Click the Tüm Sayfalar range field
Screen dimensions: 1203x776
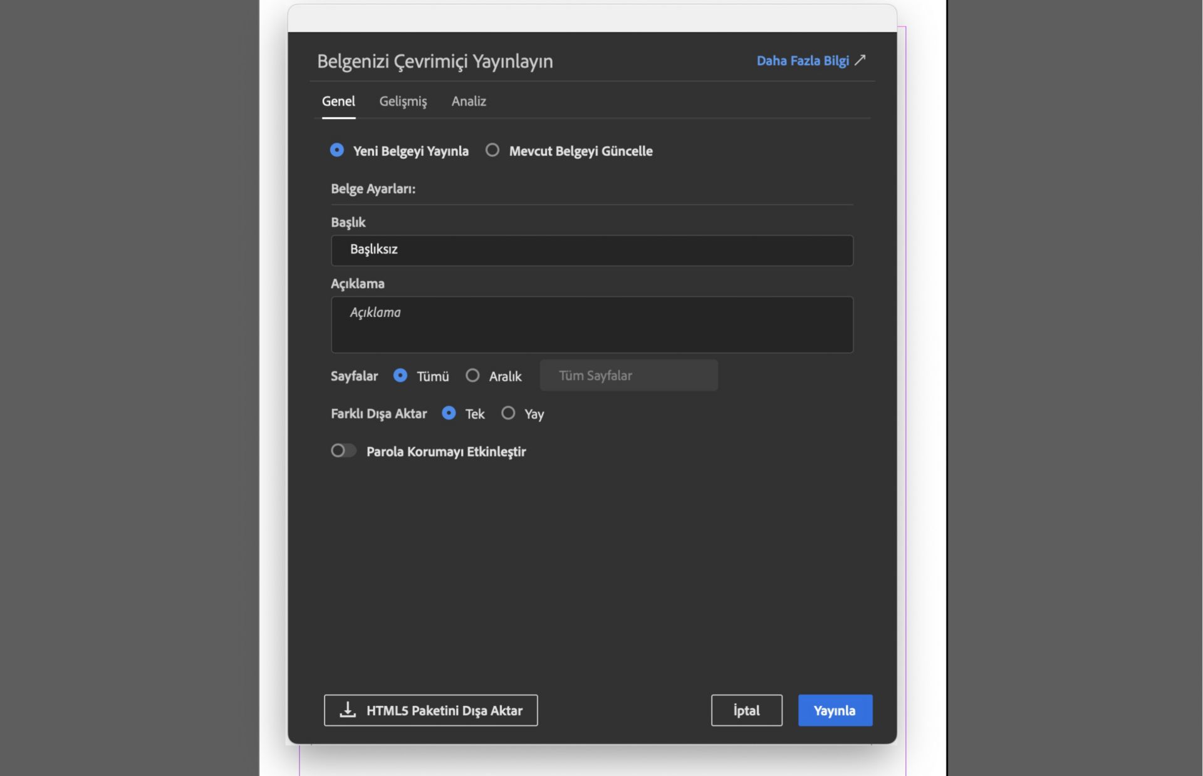click(x=628, y=376)
